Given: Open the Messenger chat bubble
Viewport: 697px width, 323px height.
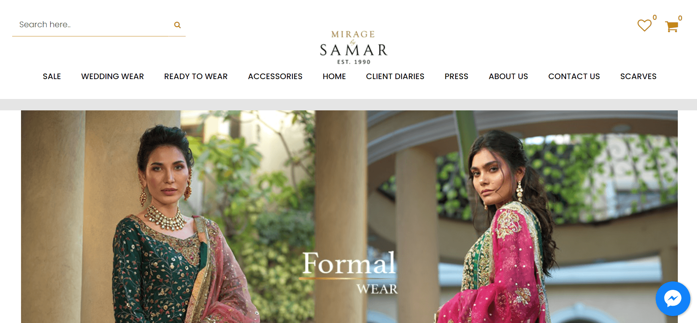Looking at the screenshot, I should pyautogui.click(x=673, y=299).
